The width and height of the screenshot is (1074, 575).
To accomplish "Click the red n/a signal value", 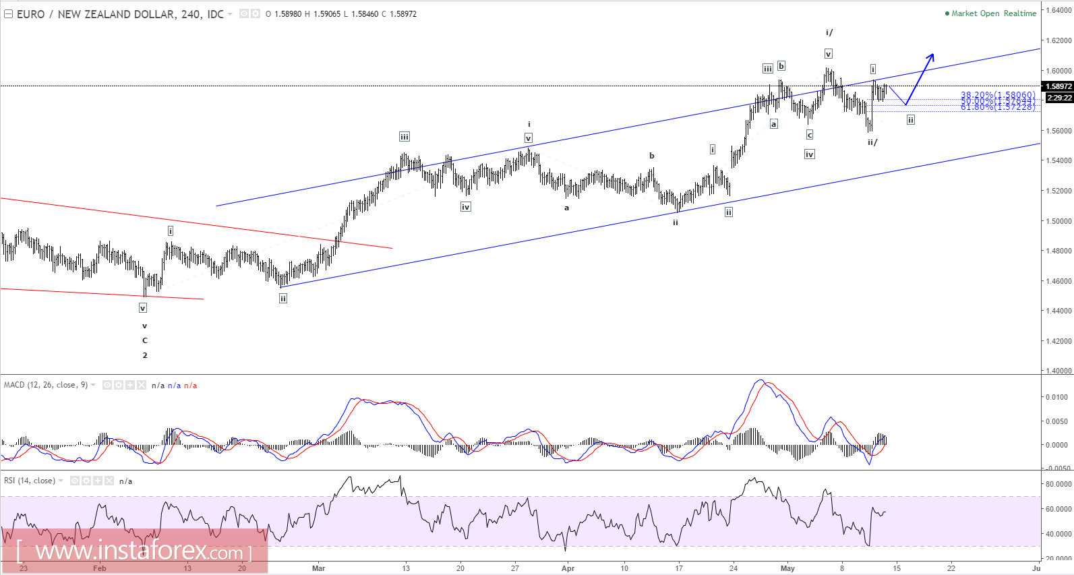I will (191, 386).
